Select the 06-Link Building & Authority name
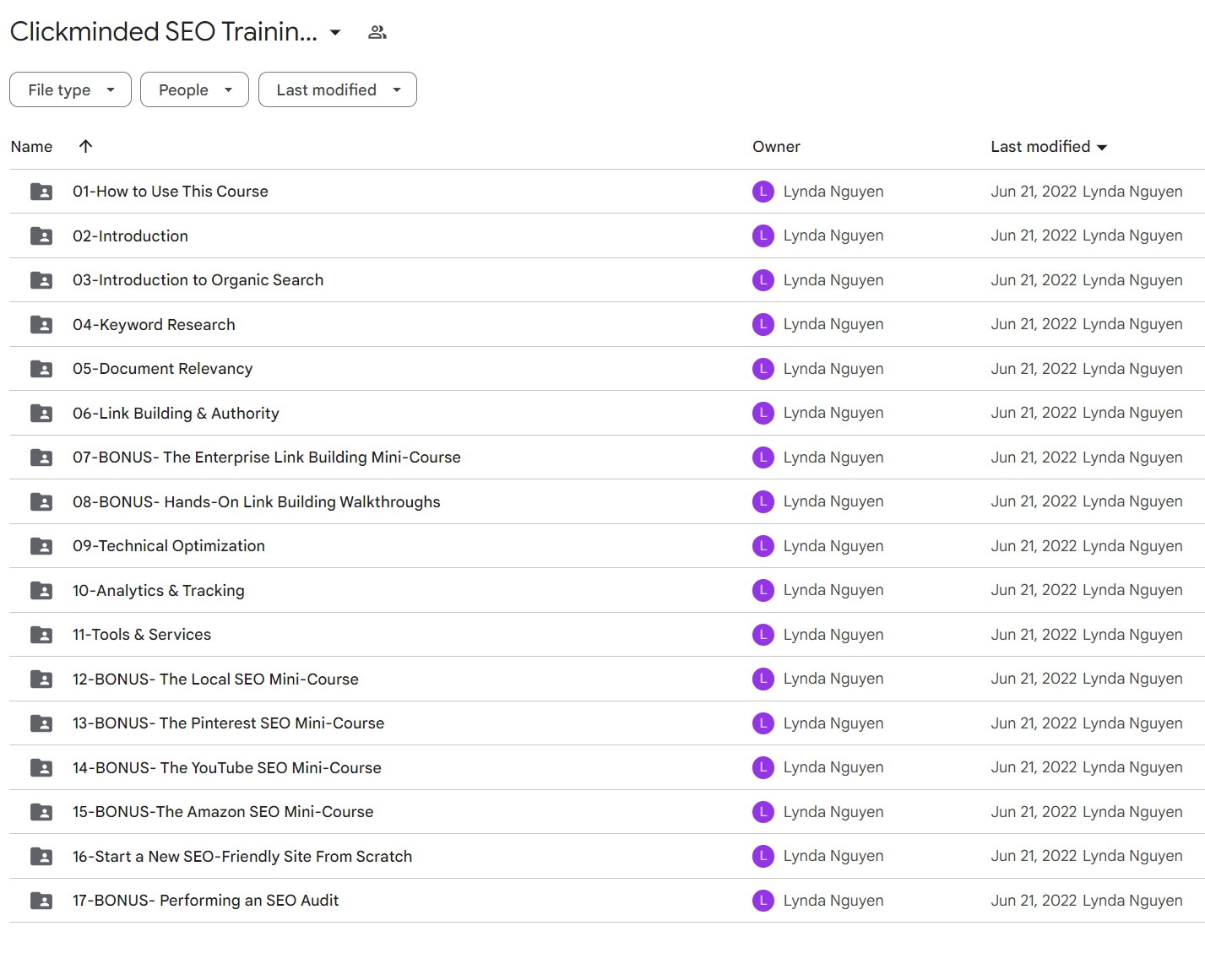1205x980 pixels. click(176, 413)
